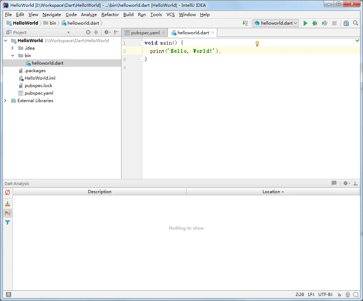Open Search Everywhere magnifier icon
This screenshot has height=301, width=363.
coord(355,23)
